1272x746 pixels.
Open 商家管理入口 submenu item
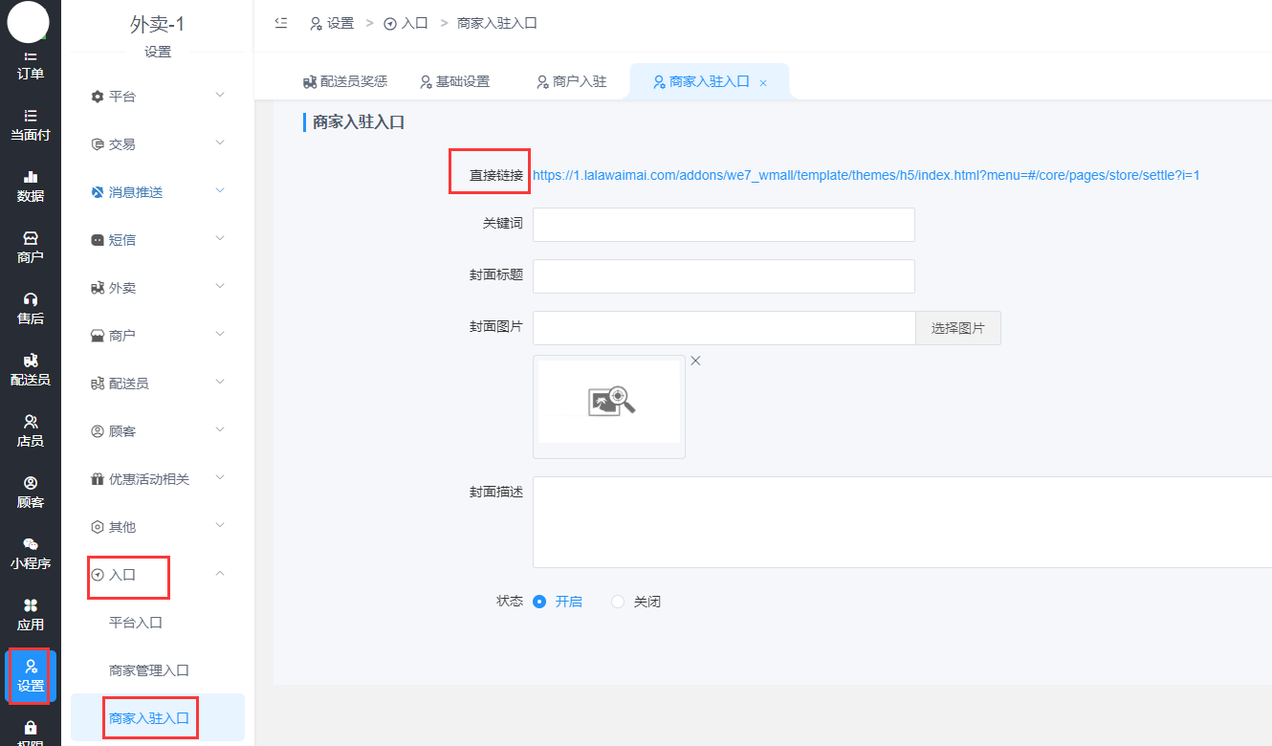click(x=149, y=670)
